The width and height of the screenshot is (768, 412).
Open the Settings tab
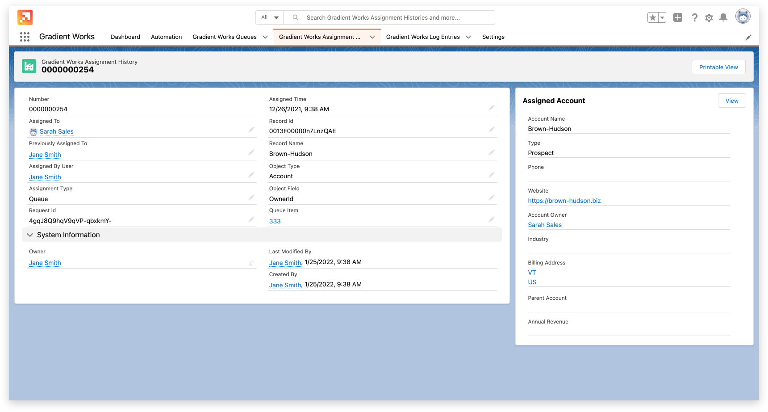pos(493,37)
